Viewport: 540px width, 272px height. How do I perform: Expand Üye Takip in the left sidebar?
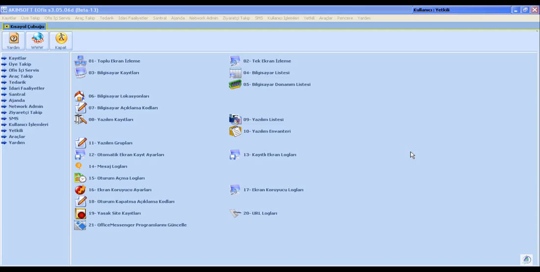click(x=20, y=64)
